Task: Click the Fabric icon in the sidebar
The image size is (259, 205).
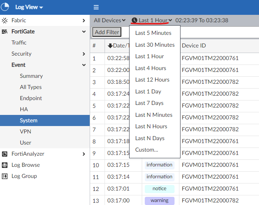Action: 4,20
